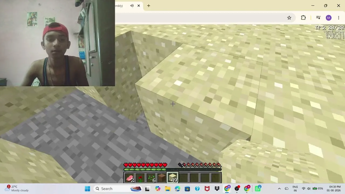Open a new browser tab
Screen dimensions: 345x194
coord(149,6)
